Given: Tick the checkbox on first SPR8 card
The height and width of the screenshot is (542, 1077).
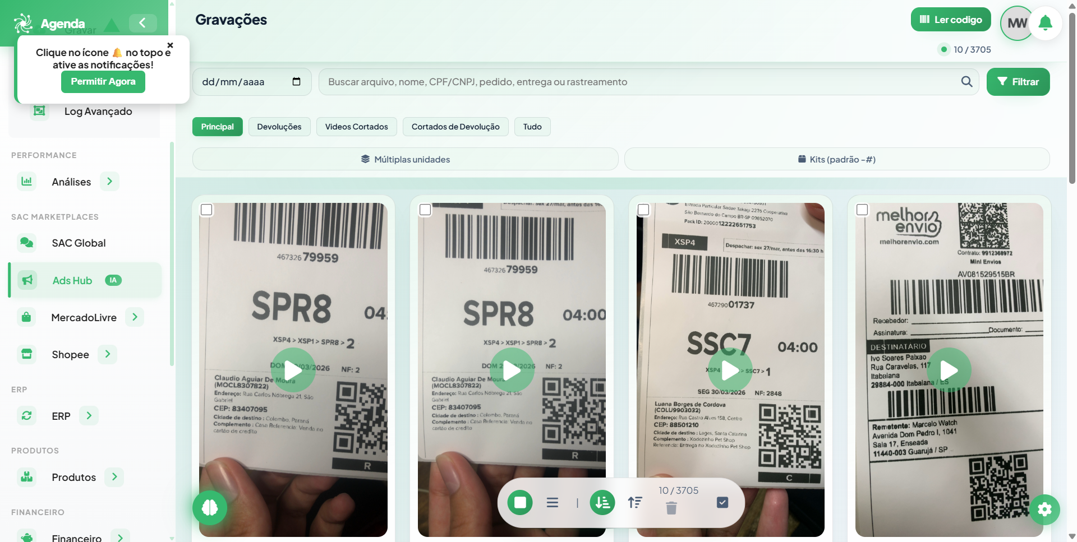Looking at the screenshot, I should [x=206, y=210].
